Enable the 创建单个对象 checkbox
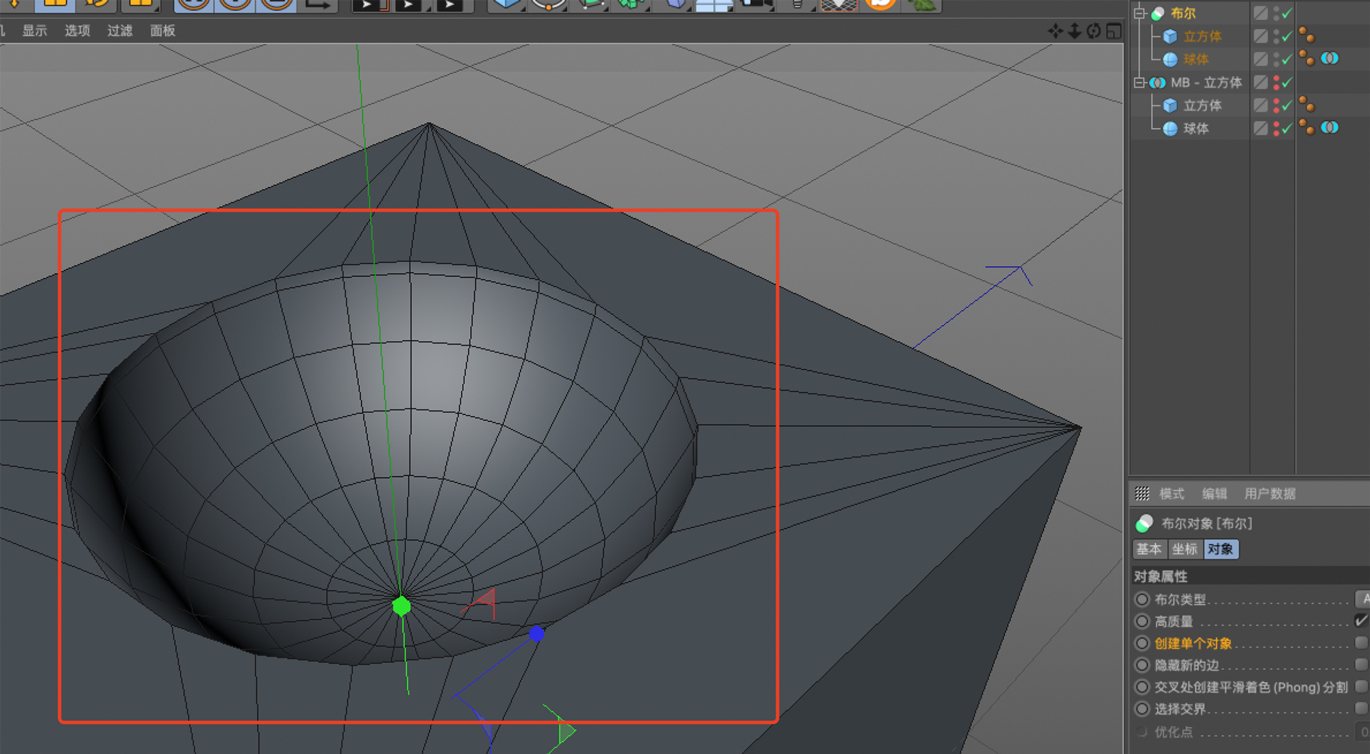This screenshot has height=754, width=1370. 1360,642
